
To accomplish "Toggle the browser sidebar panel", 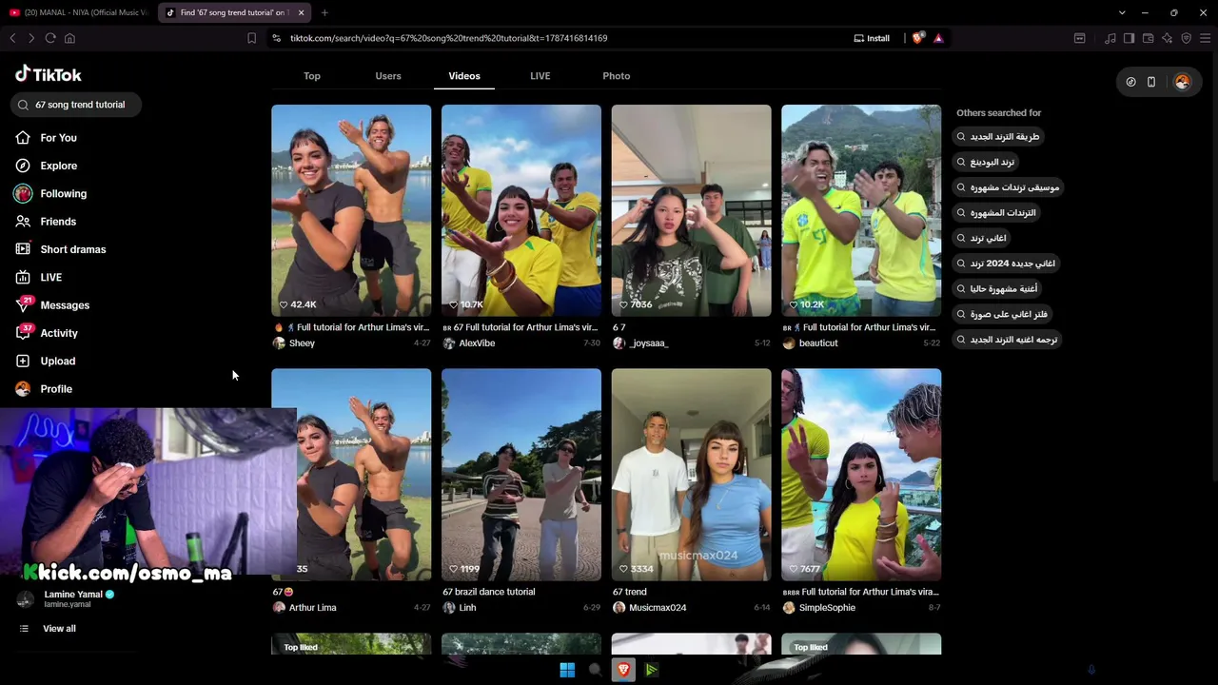I will pos(1129,38).
